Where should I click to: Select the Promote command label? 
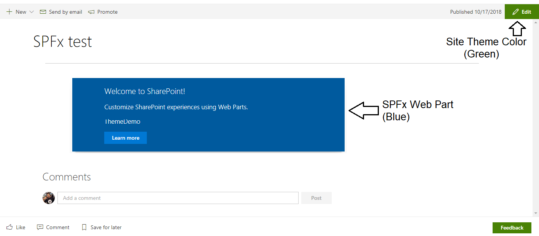(107, 12)
